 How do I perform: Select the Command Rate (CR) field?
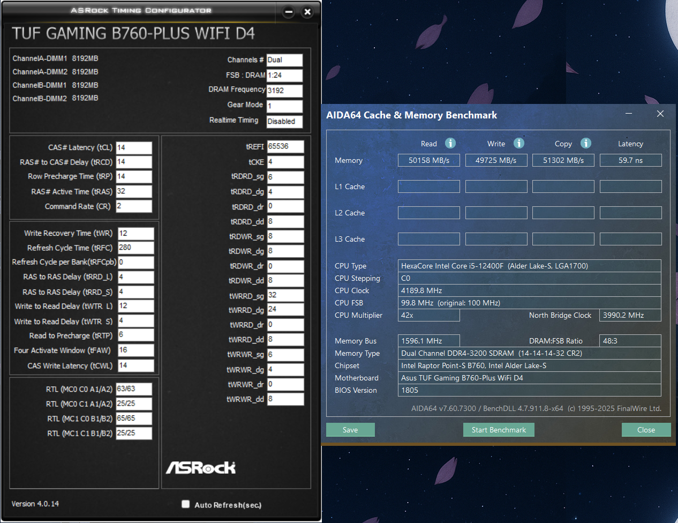tap(134, 206)
